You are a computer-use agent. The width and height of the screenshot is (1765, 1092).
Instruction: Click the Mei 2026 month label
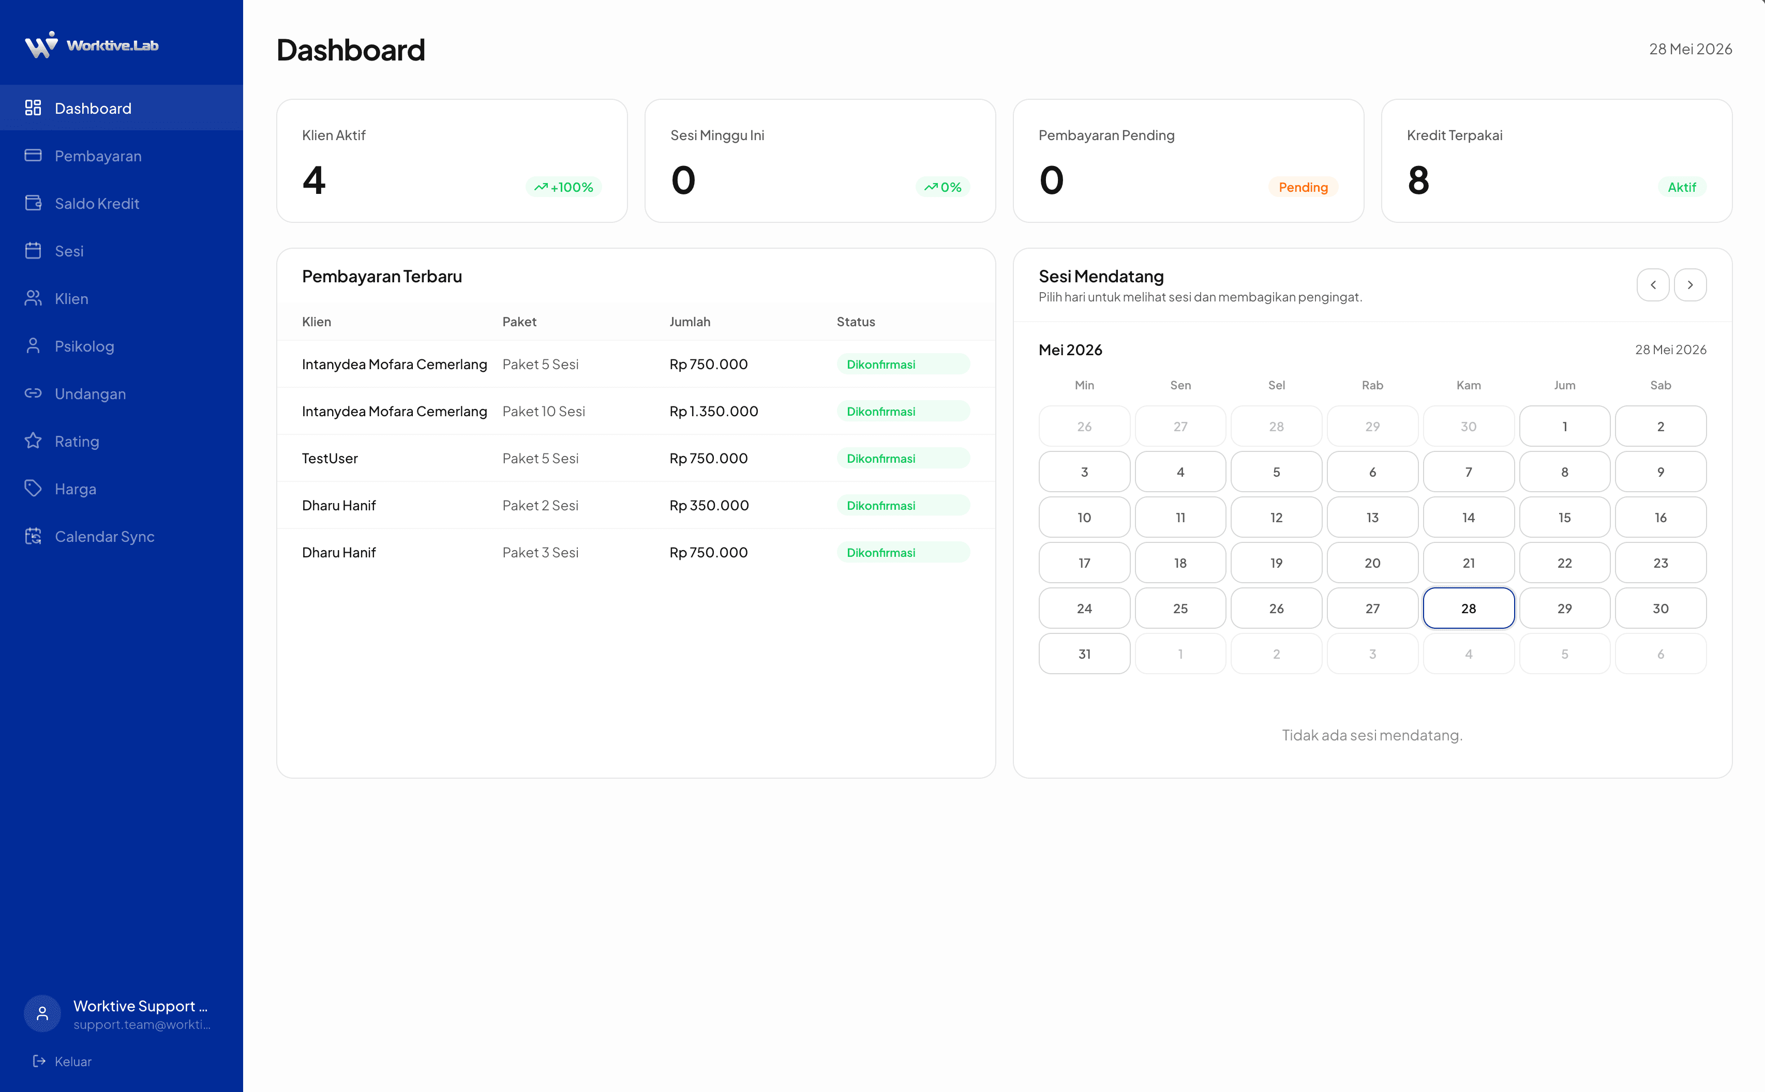click(1070, 350)
